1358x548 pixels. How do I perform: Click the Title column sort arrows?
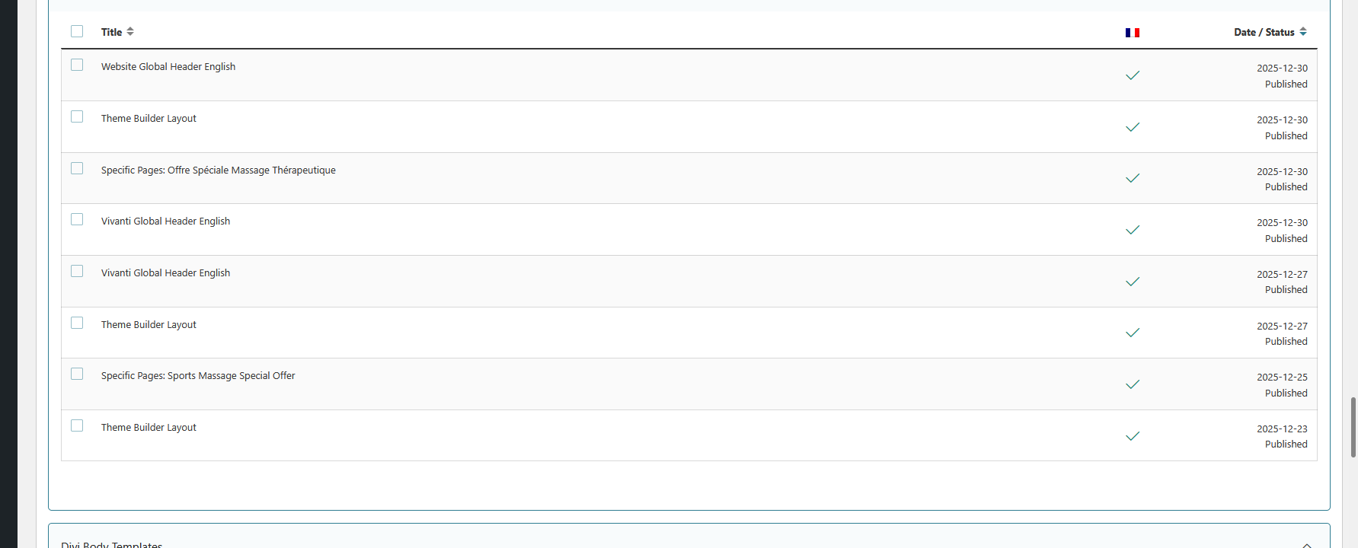(130, 31)
